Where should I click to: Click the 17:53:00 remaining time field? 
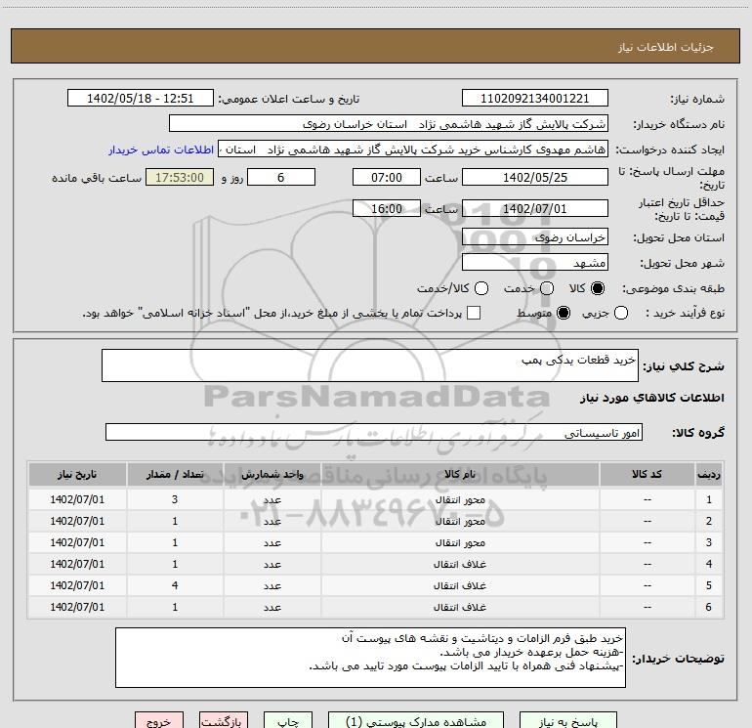click(180, 177)
